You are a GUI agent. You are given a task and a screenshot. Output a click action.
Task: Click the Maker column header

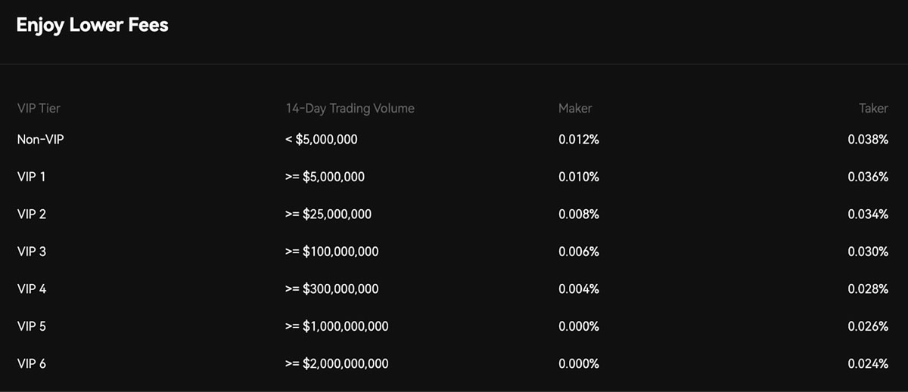pyautogui.click(x=575, y=108)
